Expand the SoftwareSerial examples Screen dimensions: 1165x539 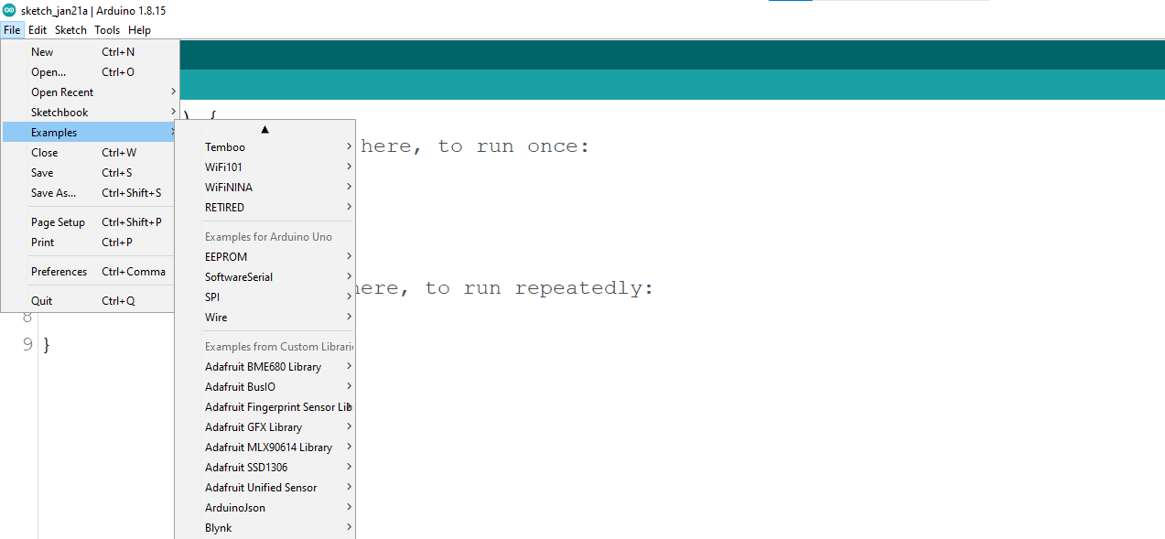point(264,277)
